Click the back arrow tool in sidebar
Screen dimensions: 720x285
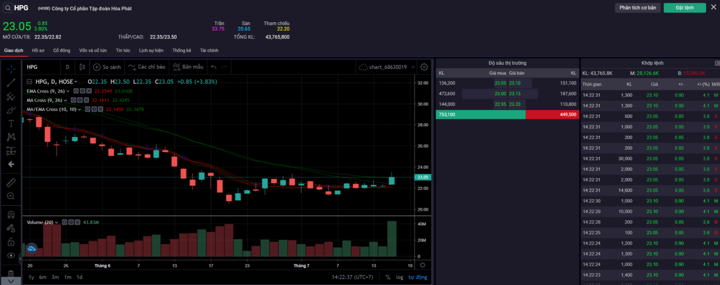tap(11, 164)
